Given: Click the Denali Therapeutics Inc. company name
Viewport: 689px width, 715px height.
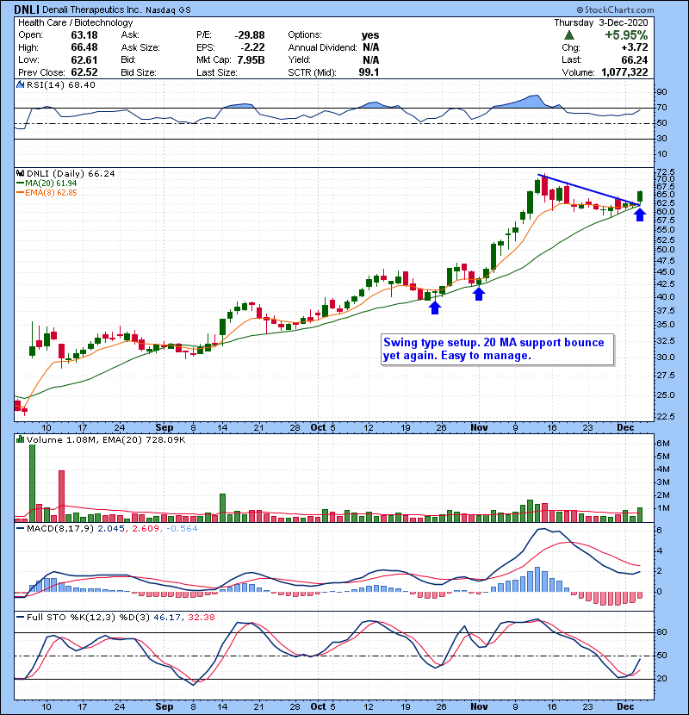Looking at the screenshot, I should (x=92, y=9).
